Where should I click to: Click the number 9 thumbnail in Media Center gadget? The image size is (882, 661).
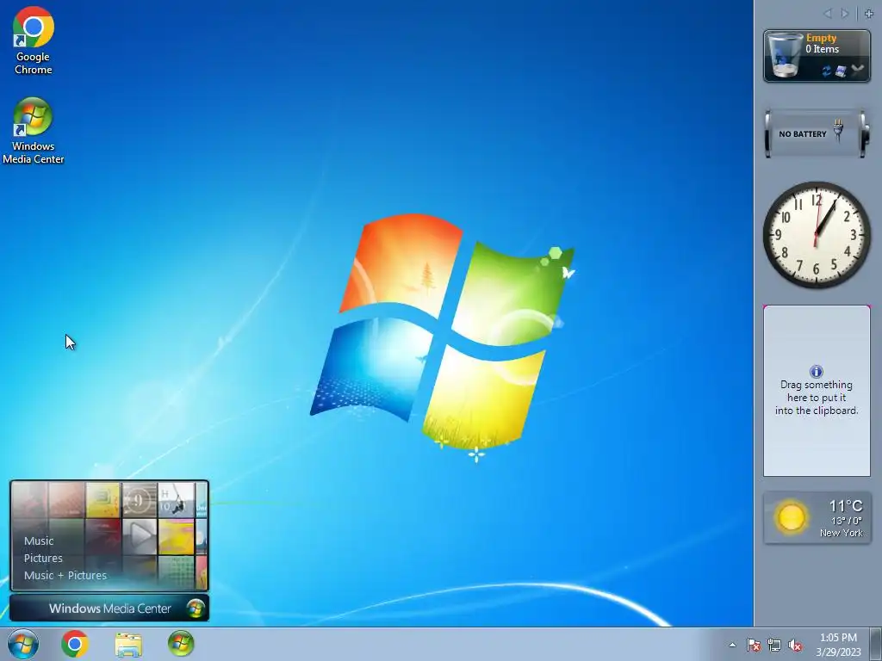[x=139, y=499]
